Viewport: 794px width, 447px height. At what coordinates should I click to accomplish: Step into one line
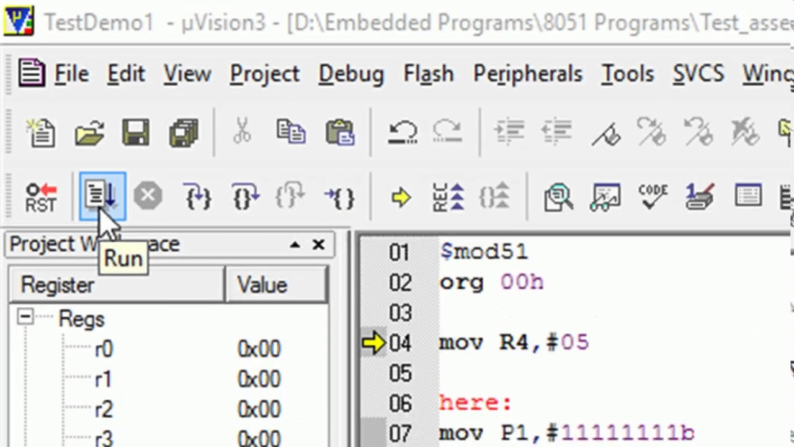pyautogui.click(x=198, y=197)
